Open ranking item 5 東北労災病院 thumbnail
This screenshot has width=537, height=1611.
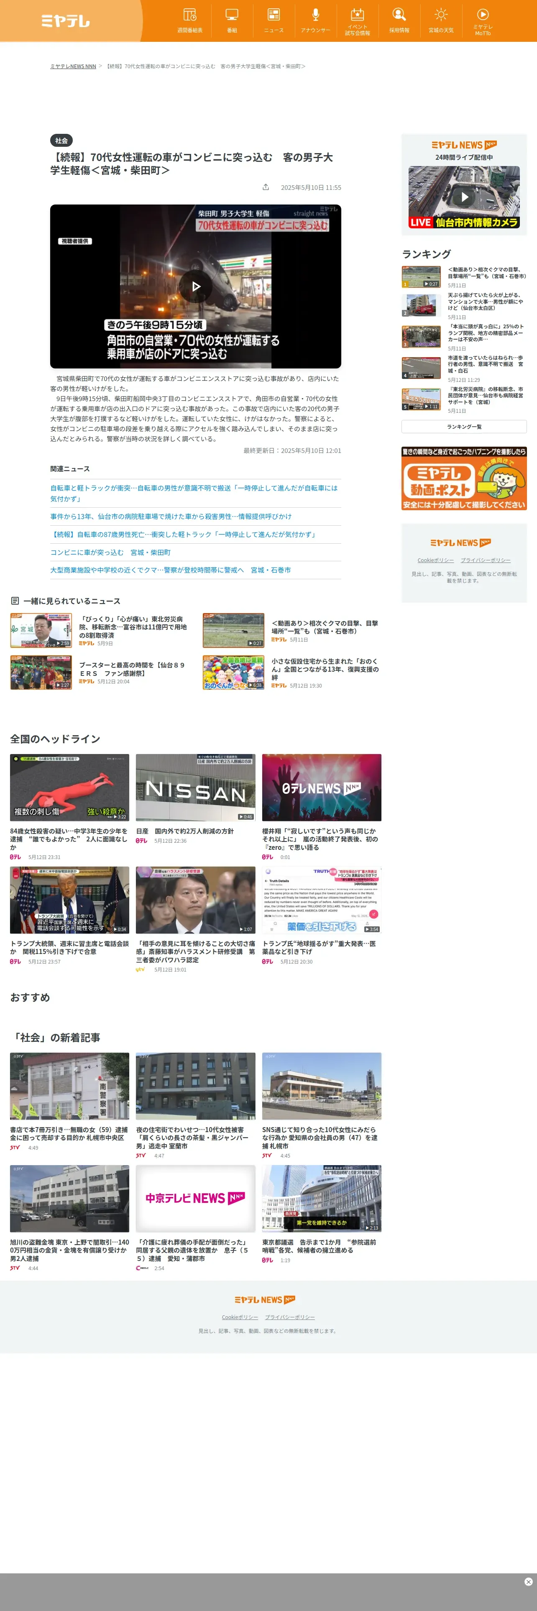point(421,399)
